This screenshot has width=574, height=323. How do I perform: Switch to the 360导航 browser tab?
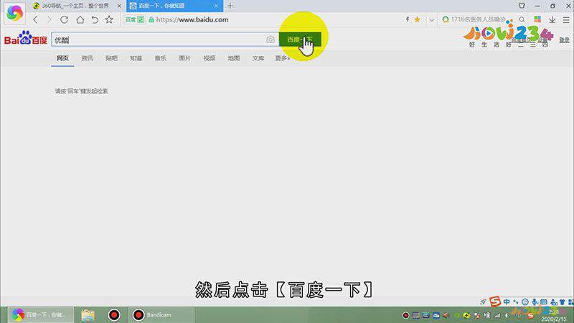coord(75,6)
